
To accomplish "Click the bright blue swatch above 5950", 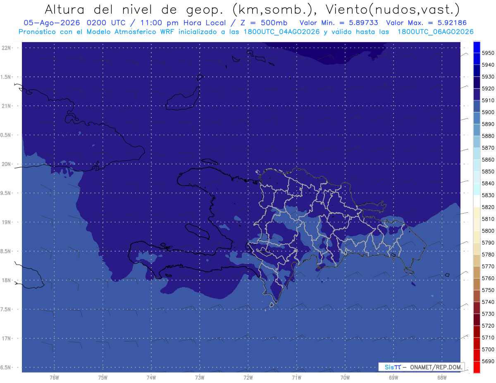I will [476, 47].
